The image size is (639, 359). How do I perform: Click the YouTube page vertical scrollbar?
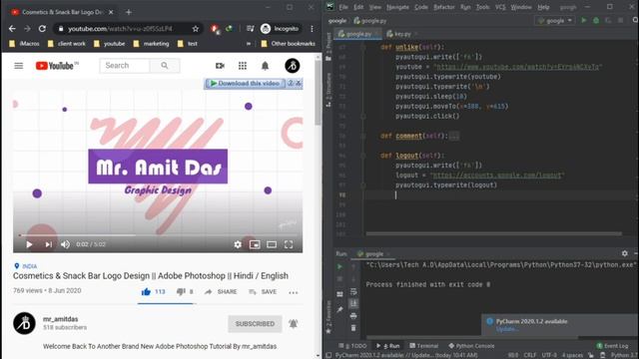(318, 92)
